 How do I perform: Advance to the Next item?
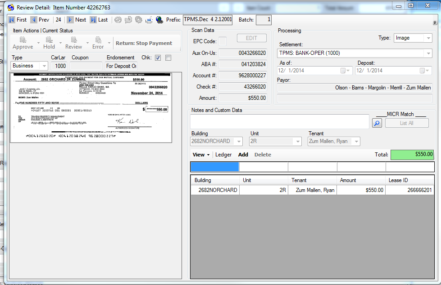76,20
